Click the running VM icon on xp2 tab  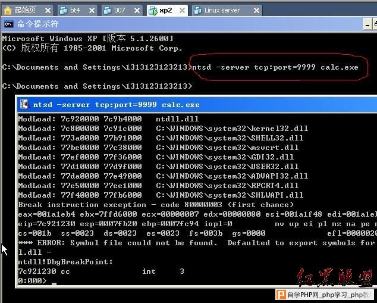153,11
